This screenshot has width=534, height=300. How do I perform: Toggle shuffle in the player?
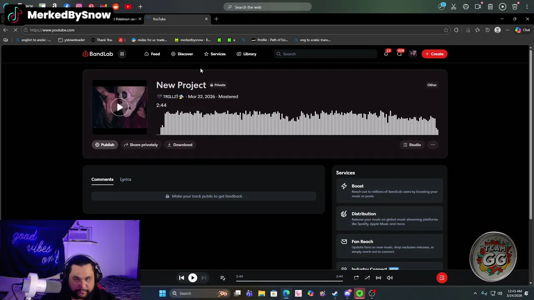click(x=367, y=277)
